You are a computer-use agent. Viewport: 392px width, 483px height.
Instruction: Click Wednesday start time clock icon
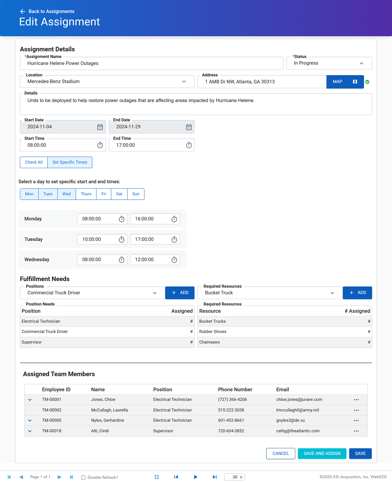(122, 260)
